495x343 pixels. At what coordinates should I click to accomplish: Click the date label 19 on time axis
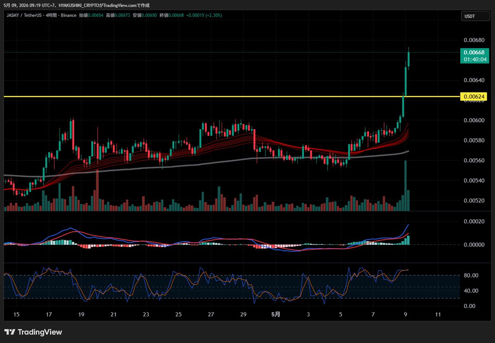click(81, 314)
